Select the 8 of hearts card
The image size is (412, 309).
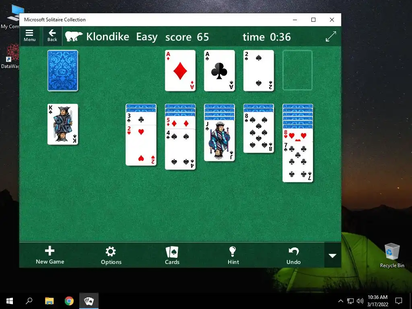298,135
